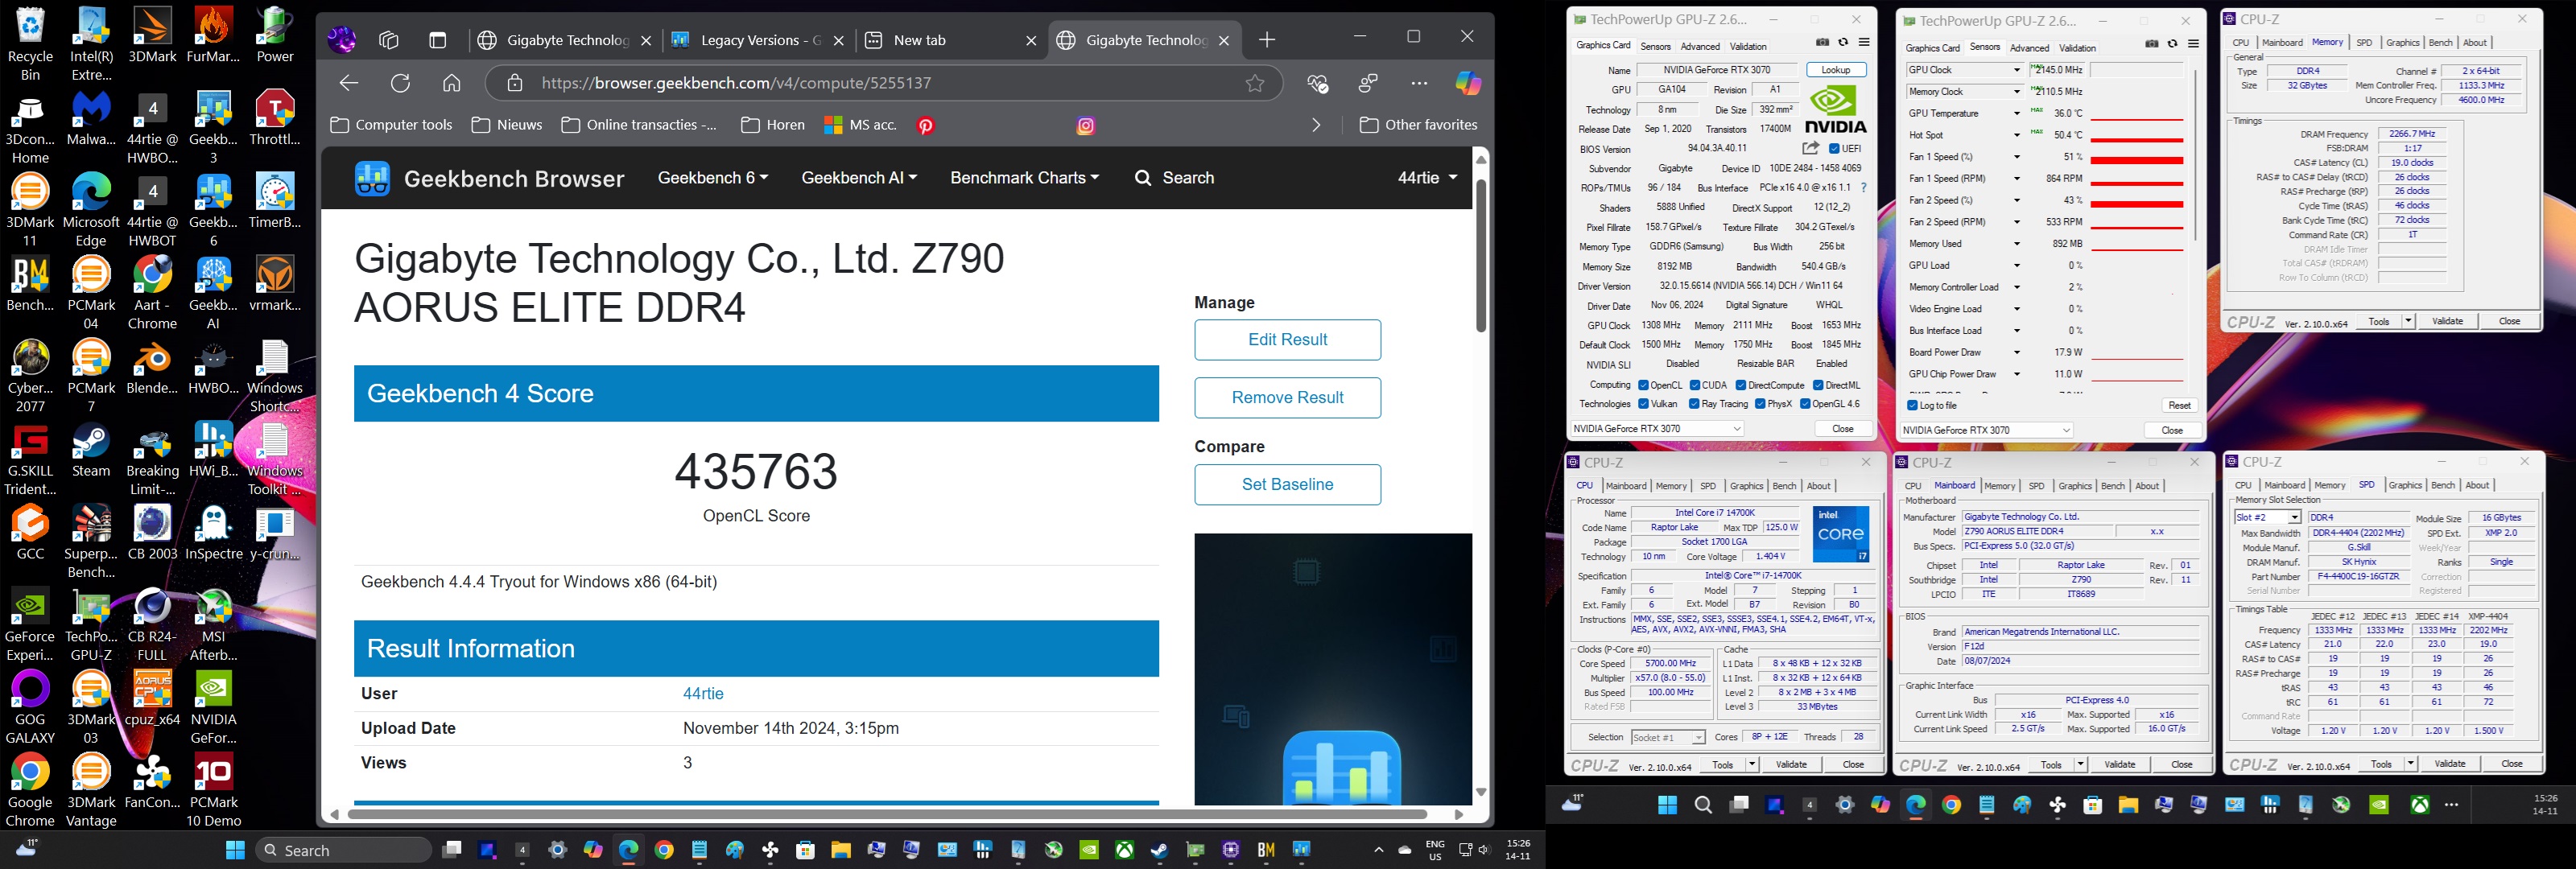Click the Set Baseline button
Viewport: 2576px width, 869px height.
tap(1287, 485)
